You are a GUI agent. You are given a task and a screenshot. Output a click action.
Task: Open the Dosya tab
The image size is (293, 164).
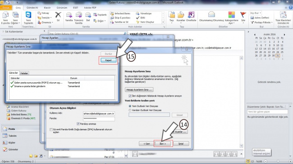pos(6,8)
